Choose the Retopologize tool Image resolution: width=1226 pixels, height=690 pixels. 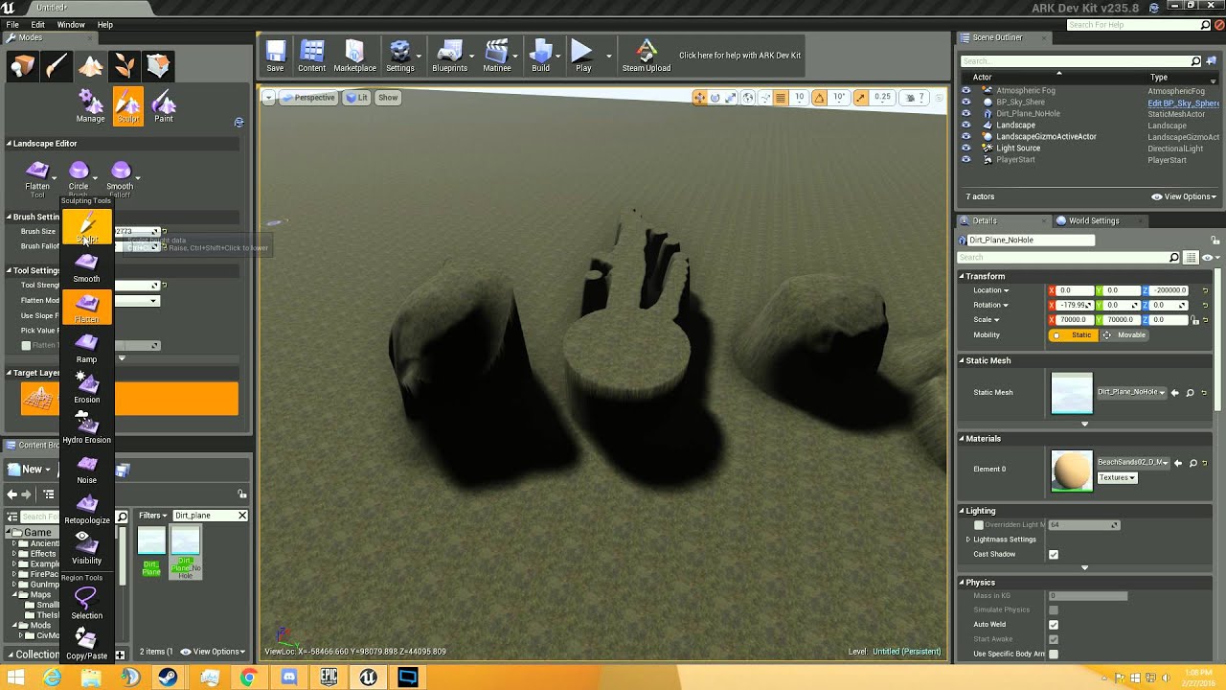tap(86, 509)
